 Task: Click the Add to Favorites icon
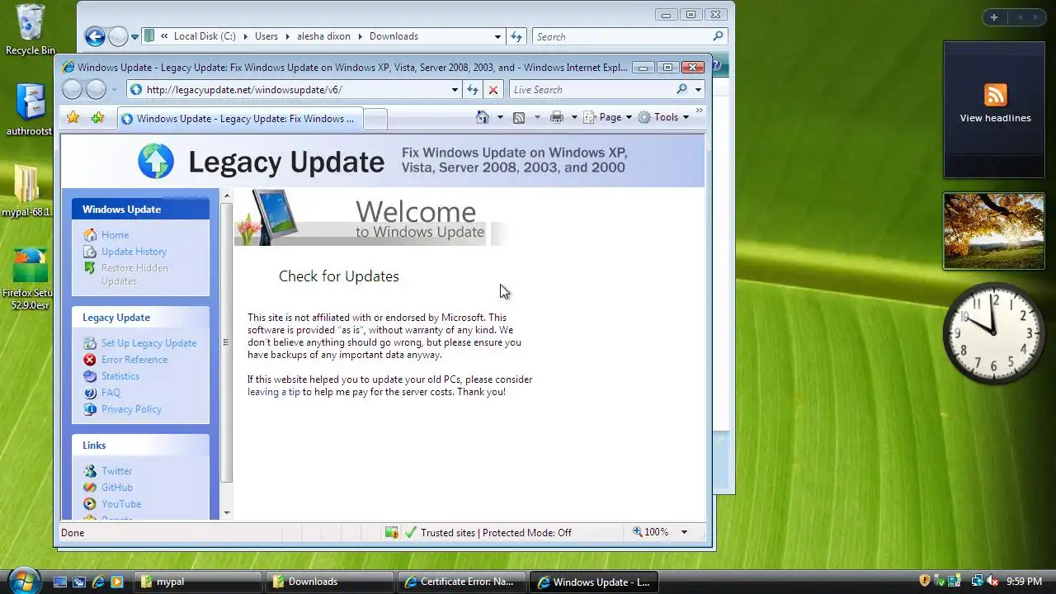98,117
